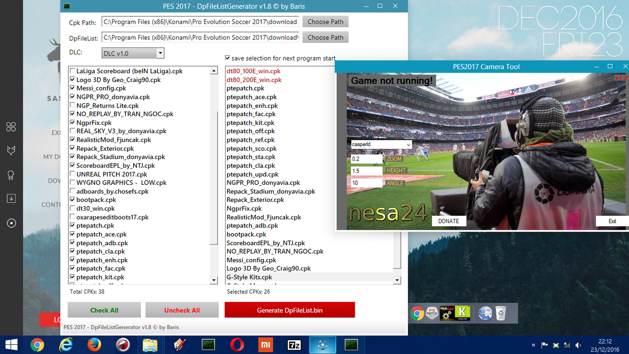
Task: Select Logo 3D By Geo_Craig90.cpk in the selected list
Action: click(269, 268)
